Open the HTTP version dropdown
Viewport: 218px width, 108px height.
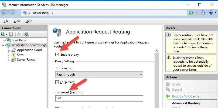tap(99, 74)
